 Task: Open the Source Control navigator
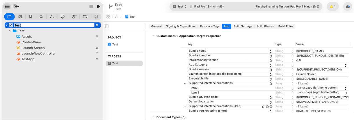click(20, 17)
